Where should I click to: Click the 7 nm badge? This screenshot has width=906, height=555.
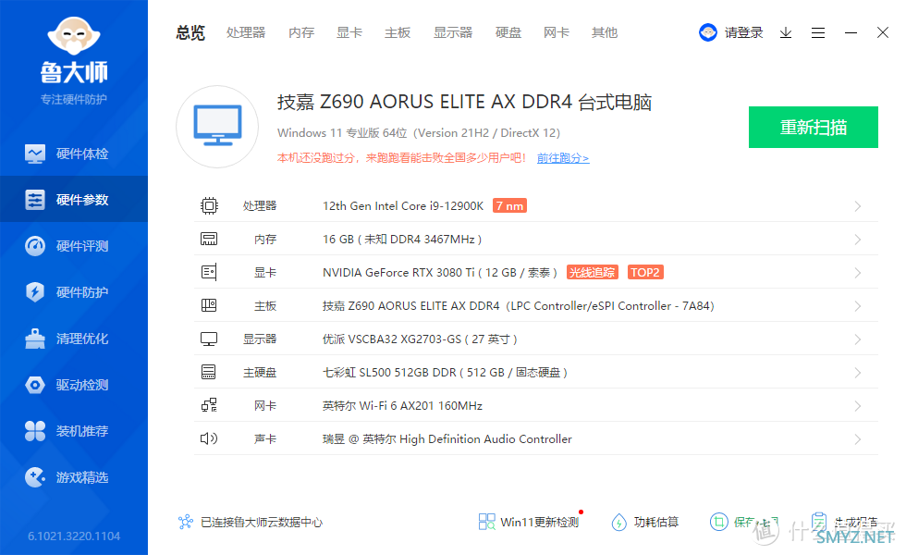[509, 205]
